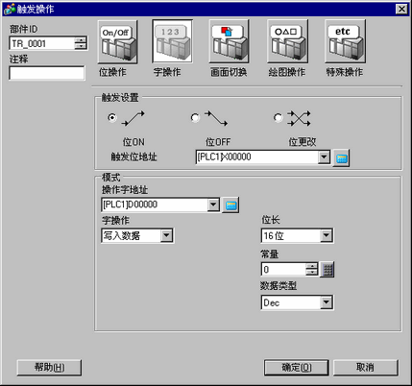
Task: Choose the 绘图操作 draw action icon
Action: (287, 41)
